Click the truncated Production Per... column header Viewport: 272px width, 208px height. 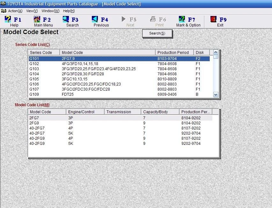[196, 112]
